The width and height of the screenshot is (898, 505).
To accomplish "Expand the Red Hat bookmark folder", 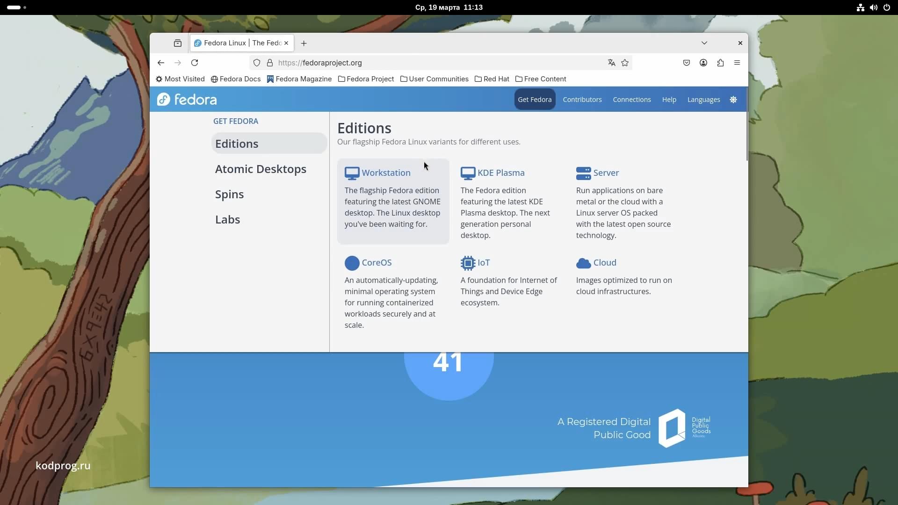I will point(492,79).
